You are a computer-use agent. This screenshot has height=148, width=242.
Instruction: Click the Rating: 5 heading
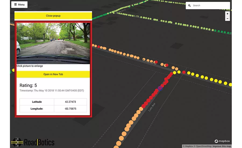[x=28, y=85]
